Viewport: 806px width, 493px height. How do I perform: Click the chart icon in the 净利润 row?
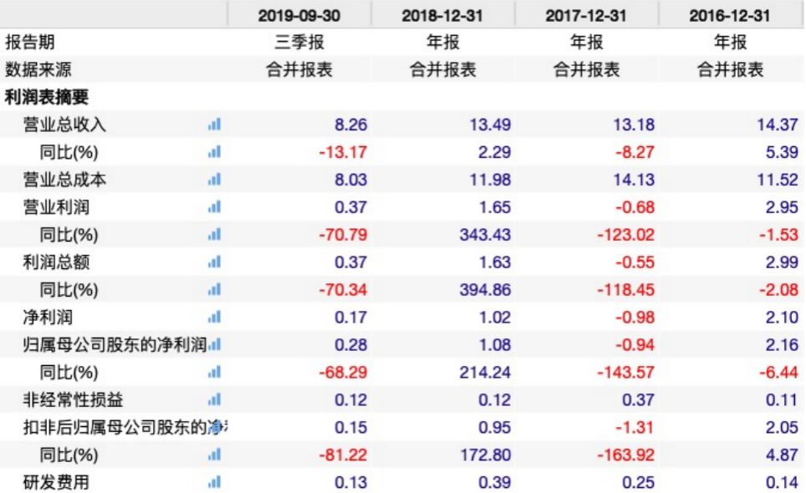coord(214,317)
